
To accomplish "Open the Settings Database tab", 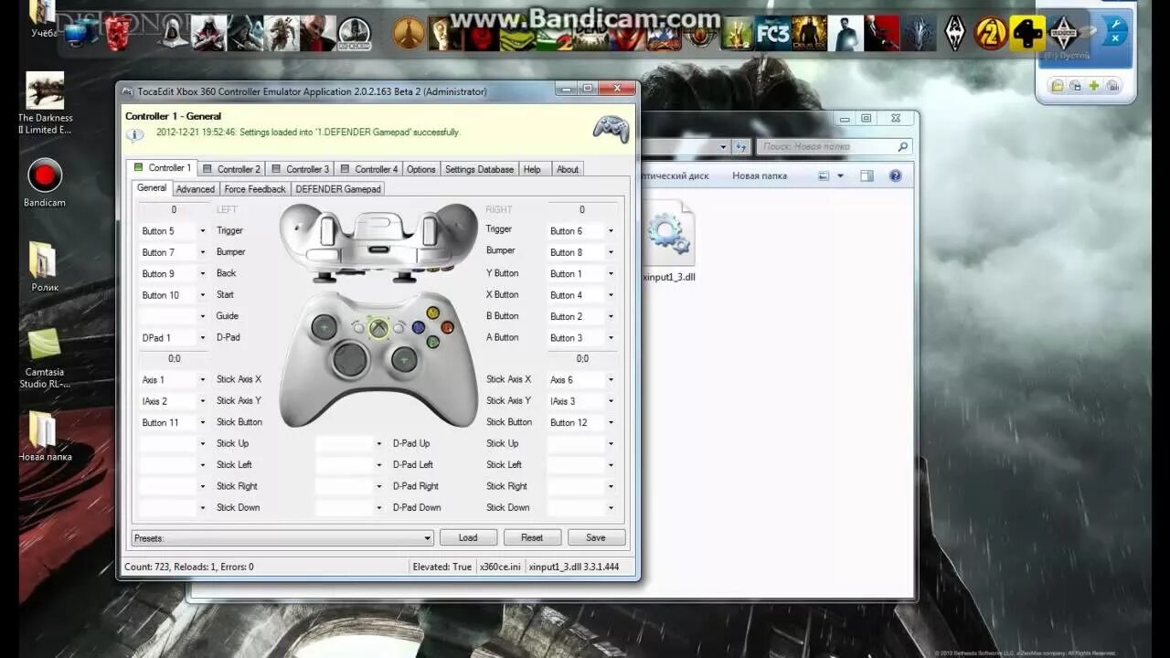I will coord(479,169).
